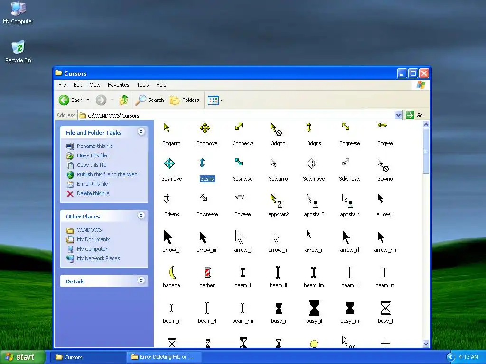The width and height of the screenshot is (486, 364).
Task: Open the Help menu
Action: tap(161, 85)
